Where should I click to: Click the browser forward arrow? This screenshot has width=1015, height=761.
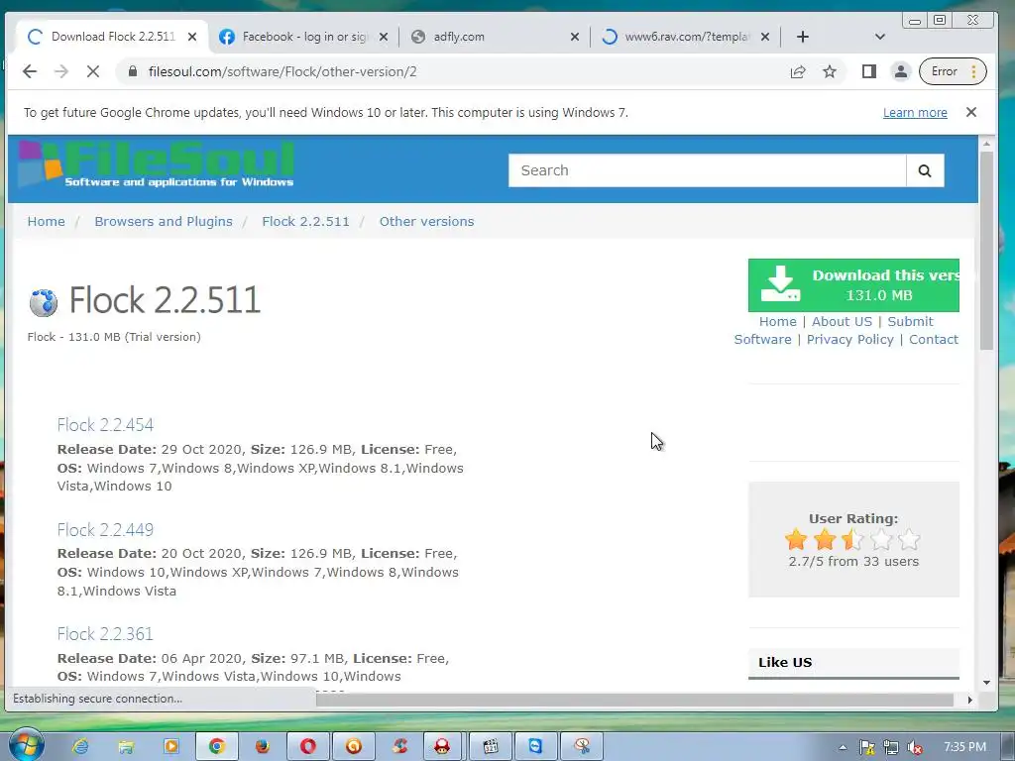click(61, 71)
